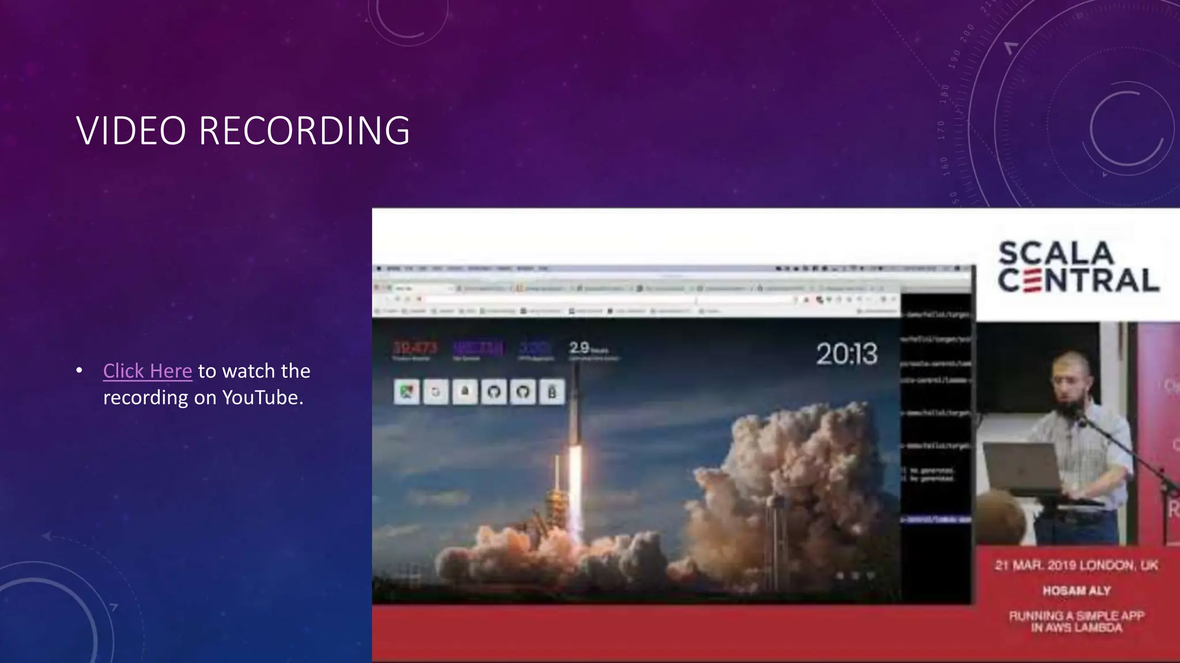Open the 'Click Here' YouTube link
The width and height of the screenshot is (1180, 663).
[x=147, y=371]
